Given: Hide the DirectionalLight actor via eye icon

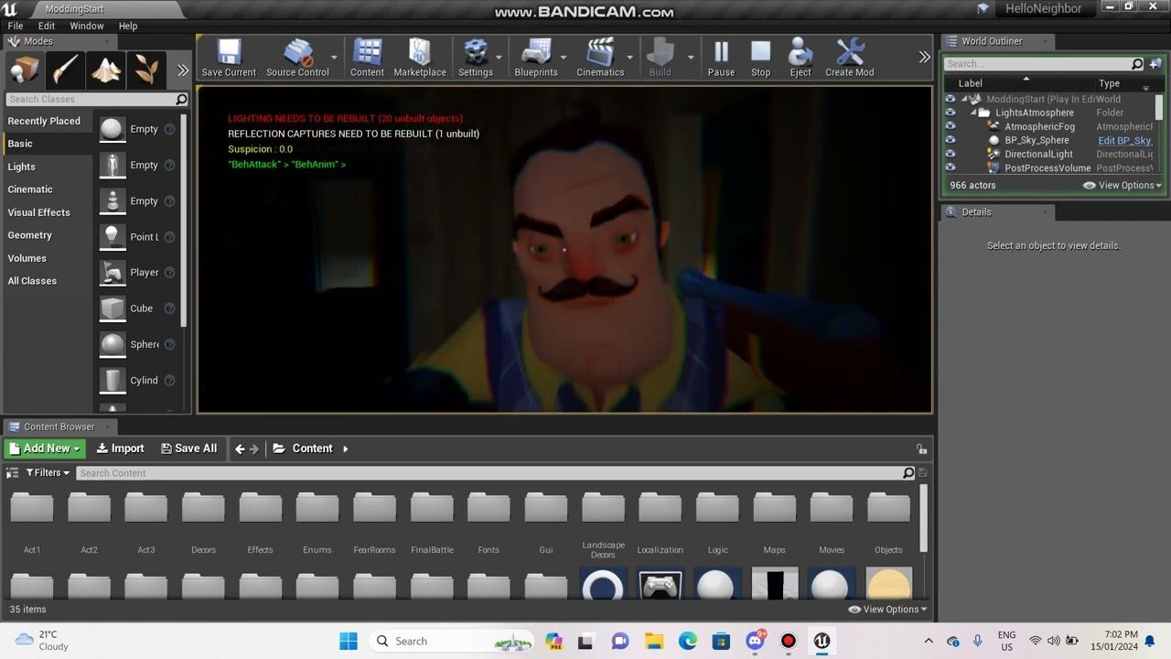Looking at the screenshot, I should 951,154.
